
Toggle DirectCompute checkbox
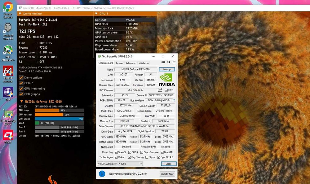click(142, 152)
